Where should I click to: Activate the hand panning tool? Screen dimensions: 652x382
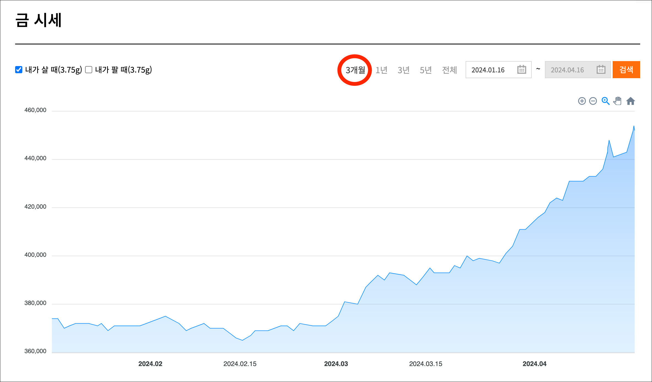pyautogui.click(x=618, y=101)
